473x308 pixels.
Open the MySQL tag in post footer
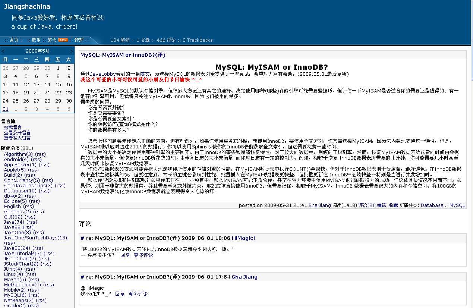pos(457,205)
